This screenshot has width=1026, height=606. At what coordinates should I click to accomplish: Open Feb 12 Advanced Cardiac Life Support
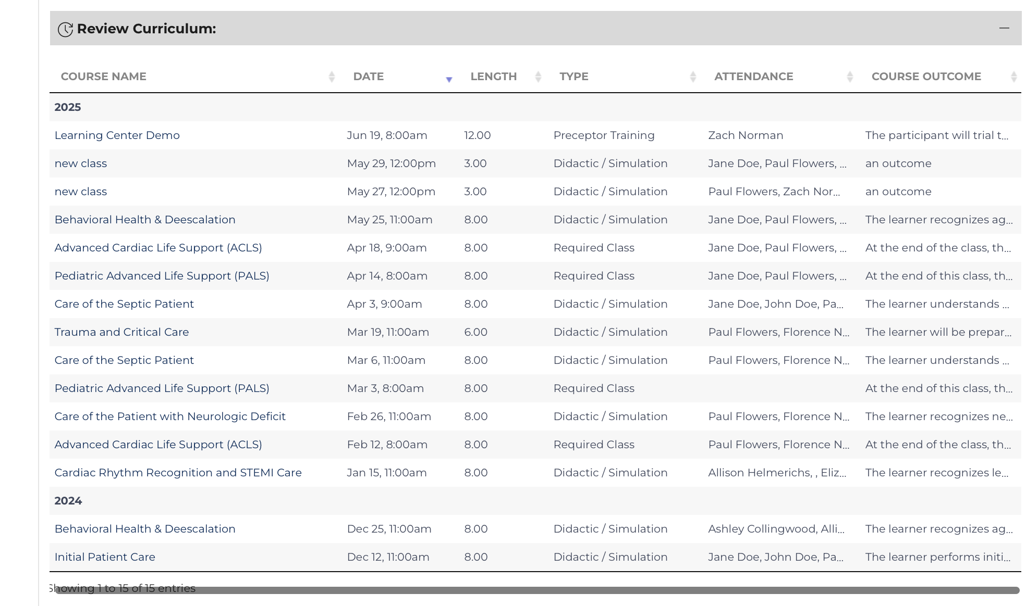[x=158, y=445]
